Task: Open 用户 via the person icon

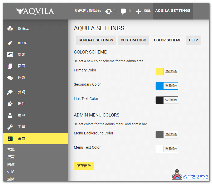Action: (x=10, y=115)
